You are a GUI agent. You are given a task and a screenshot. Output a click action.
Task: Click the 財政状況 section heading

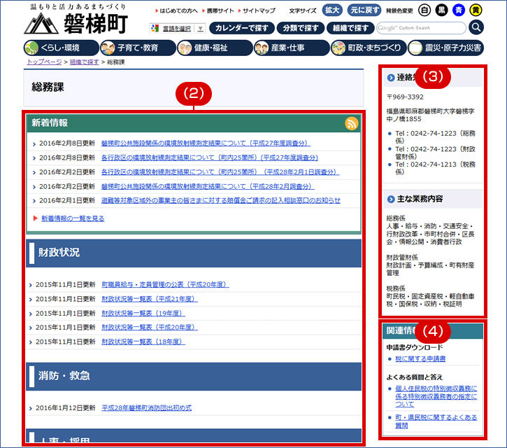click(x=59, y=253)
